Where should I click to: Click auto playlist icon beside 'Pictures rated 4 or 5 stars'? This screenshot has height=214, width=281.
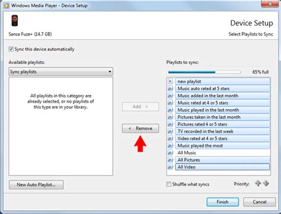click(x=171, y=124)
